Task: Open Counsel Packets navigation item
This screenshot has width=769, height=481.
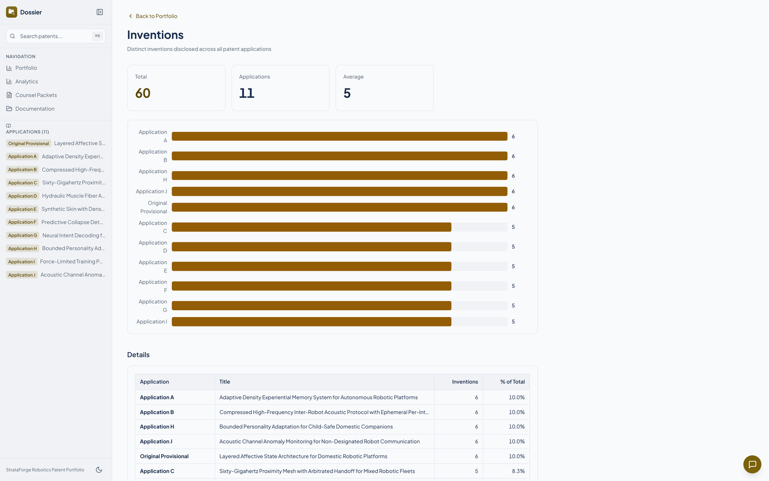Action: click(x=56, y=95)
